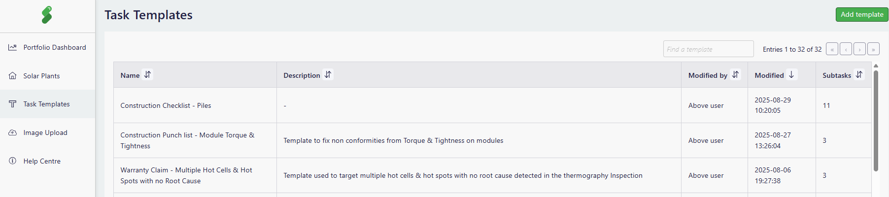Click the Add template button

(862, 14)
